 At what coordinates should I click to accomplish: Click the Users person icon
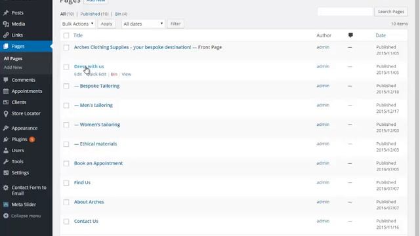pyautogui.click(x=6, y=150)
